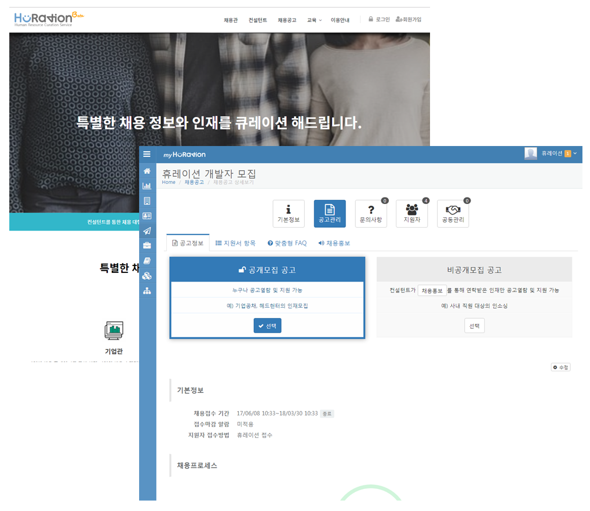Viewport: 590px width, 511px height.
Task: Expand the 교육 dropdown in HuRation nav
Action: click(315, 20)
